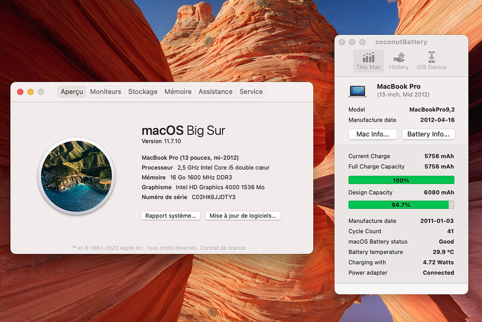
Task: Click the MacBook Pro laptop icon
Action: tap(358, 91)
